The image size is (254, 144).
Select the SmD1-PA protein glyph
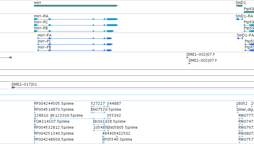click(240, 38)
